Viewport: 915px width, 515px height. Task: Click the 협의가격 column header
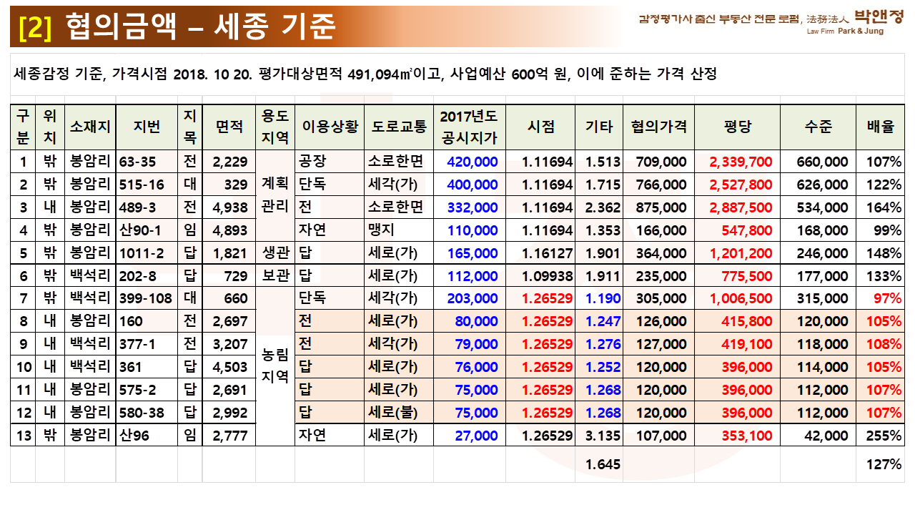click(x=658, y=127)
